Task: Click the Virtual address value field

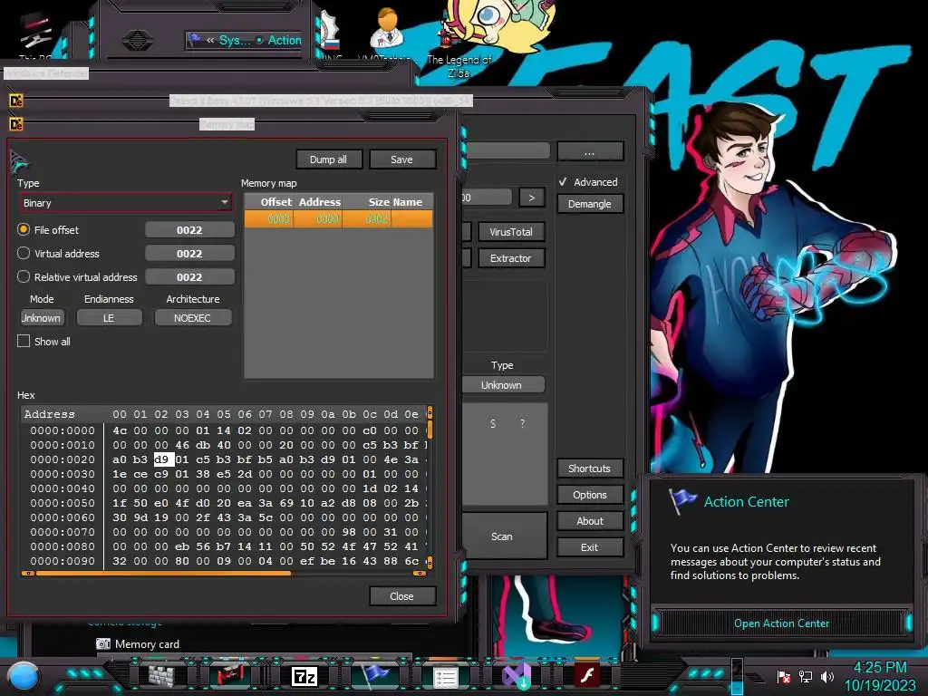Action: point(189,254)
